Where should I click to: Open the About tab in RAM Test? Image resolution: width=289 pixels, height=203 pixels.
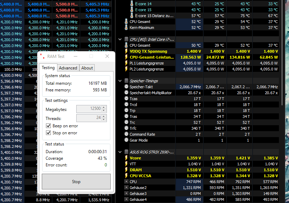[x=87, y=68]
